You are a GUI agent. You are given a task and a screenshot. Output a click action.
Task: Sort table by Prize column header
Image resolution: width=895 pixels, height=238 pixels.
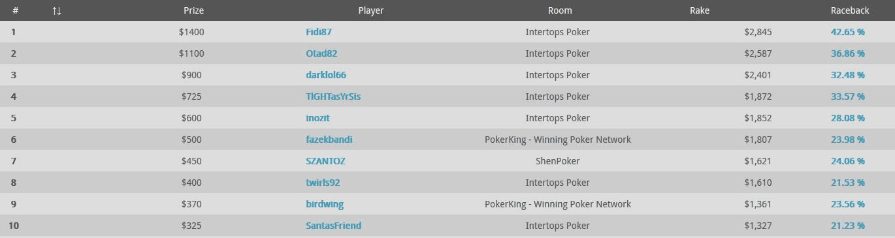[x=193, y=10]
